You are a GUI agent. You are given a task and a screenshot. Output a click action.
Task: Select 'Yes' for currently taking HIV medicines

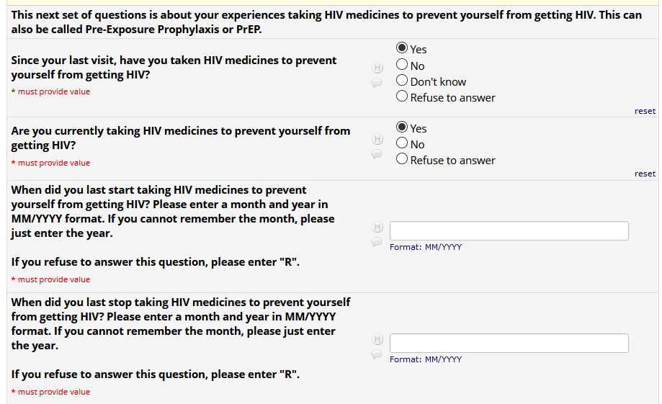[x=403, y=127]
